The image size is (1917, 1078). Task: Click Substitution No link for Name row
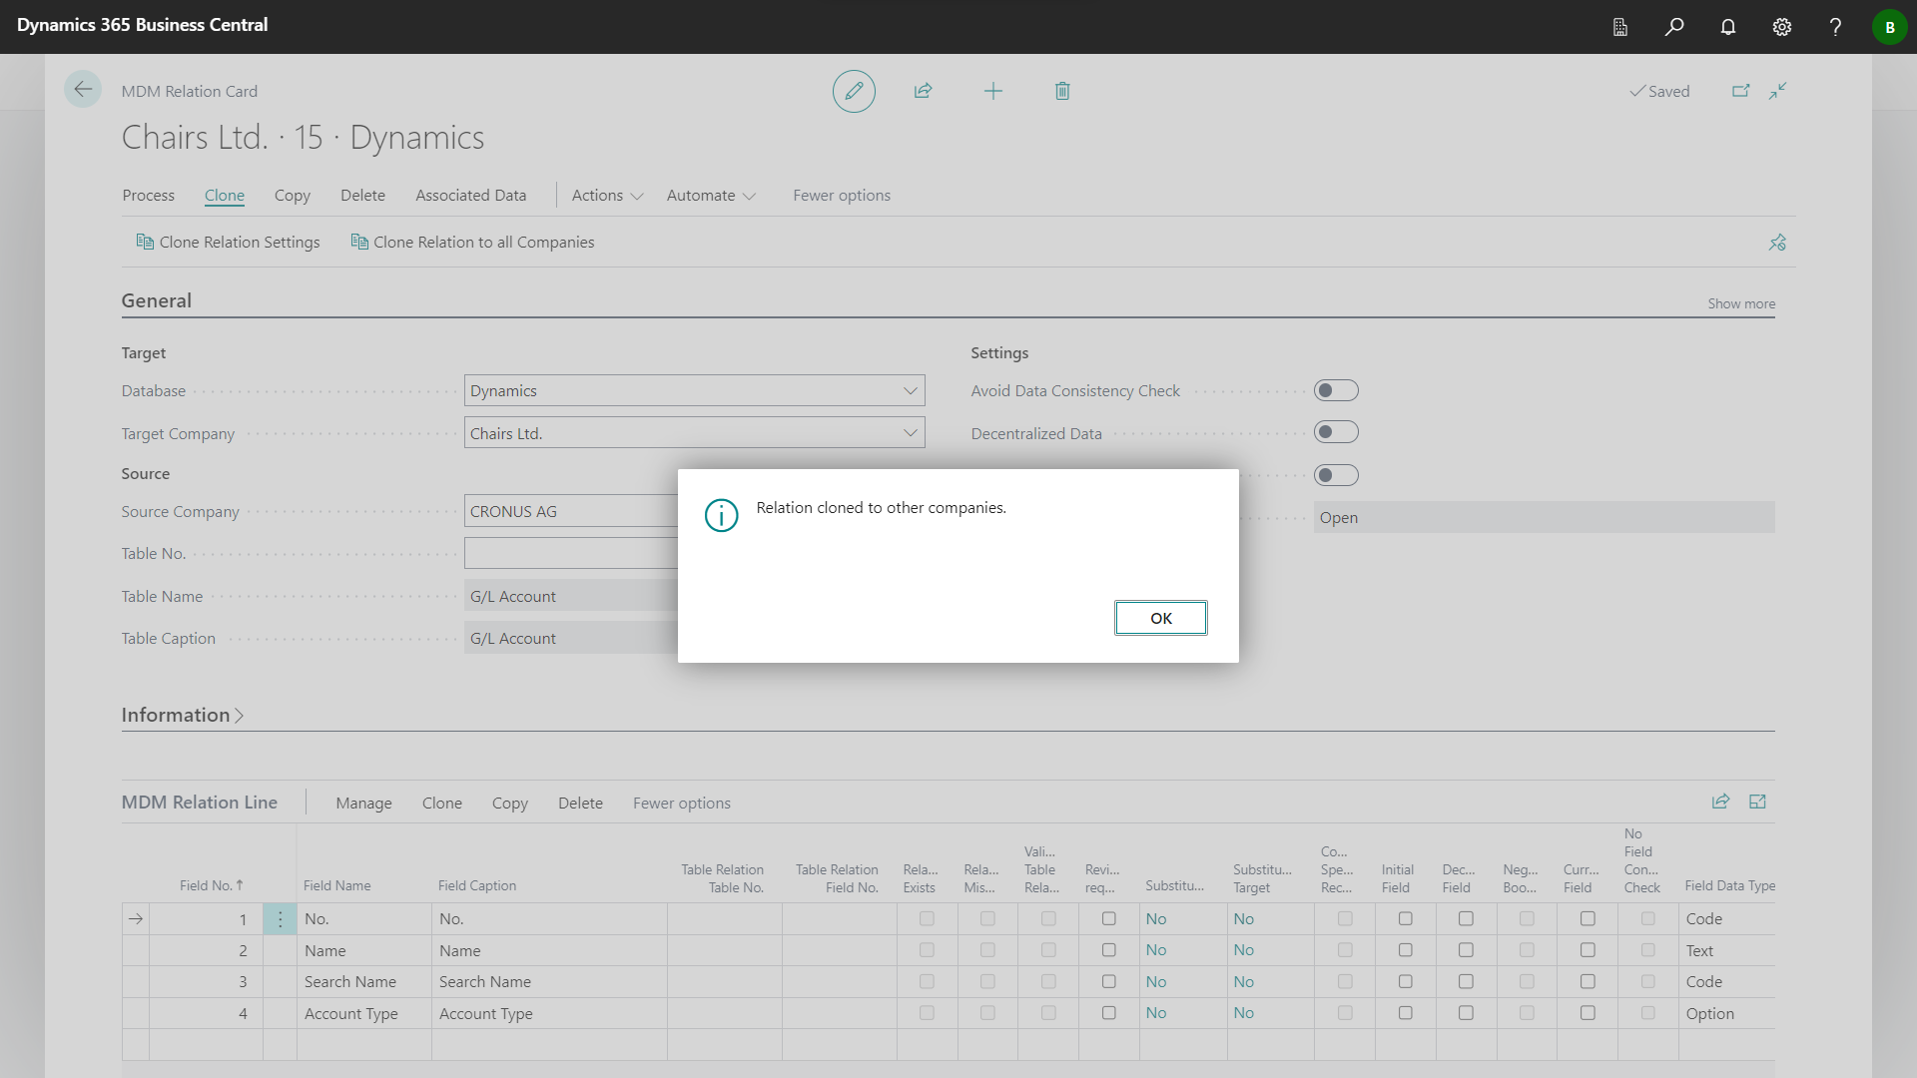(1155, 950)
